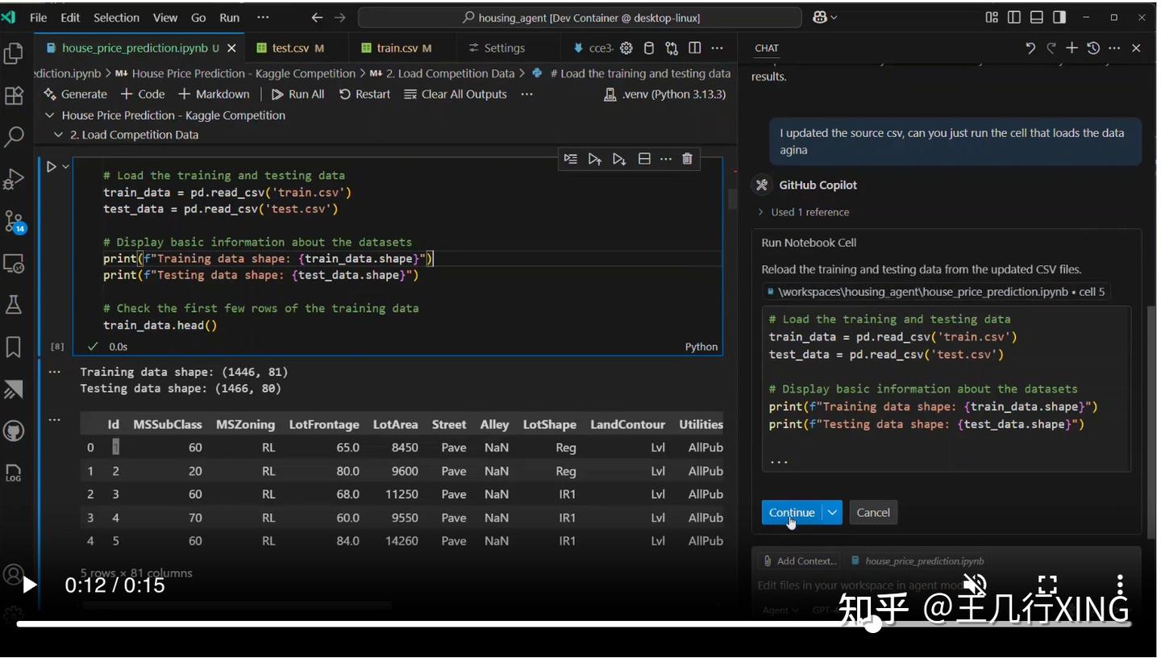Cancel the Run Notebook Cell request

[873, 512]
